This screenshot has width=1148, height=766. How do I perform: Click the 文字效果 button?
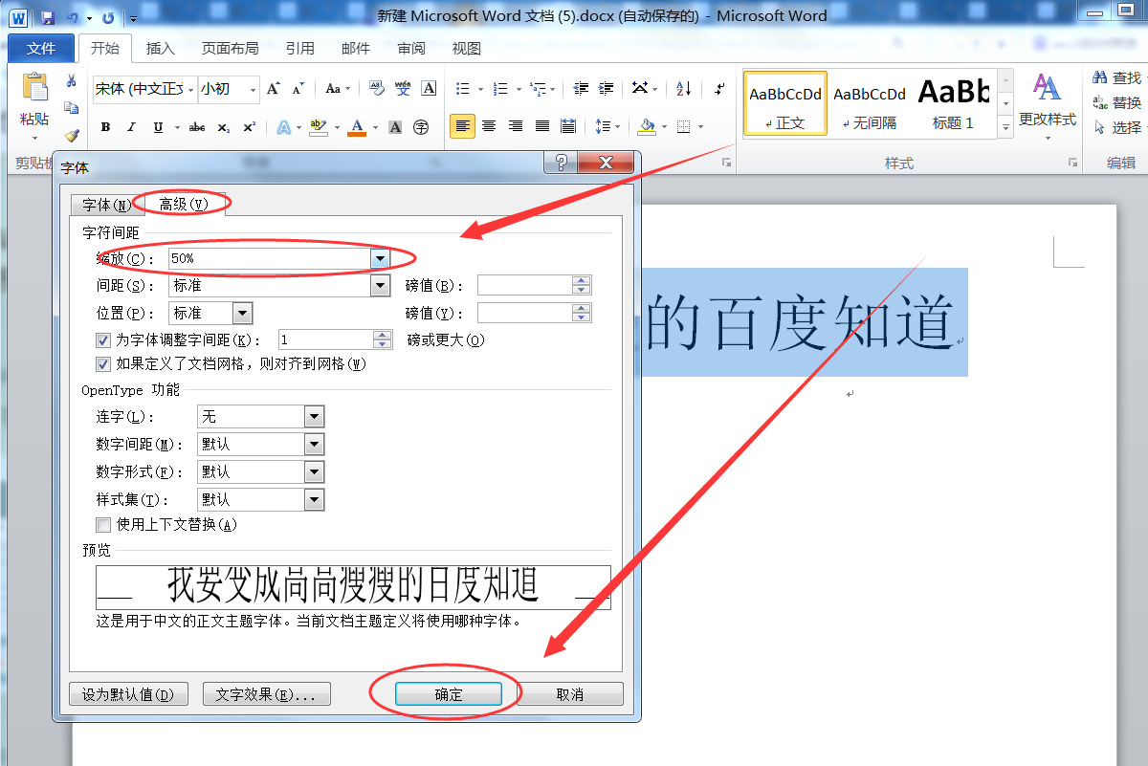[x=266, y=694]
